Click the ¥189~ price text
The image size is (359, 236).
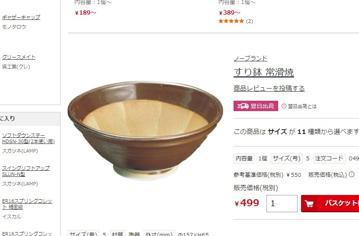pyautogui.click(x=85, y=13)
